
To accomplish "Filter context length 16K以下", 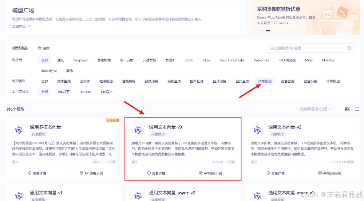I will pos(63,92).
